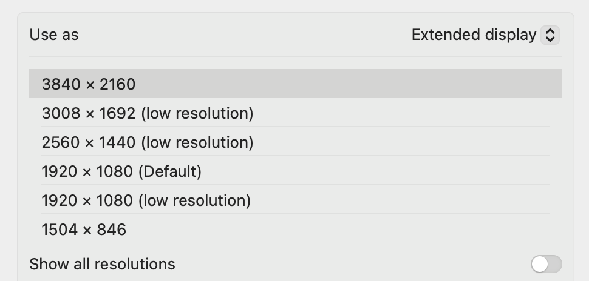Click the up-down chevron icon beside Extended display
Viewport: 589px width, 281px height.
550,35
